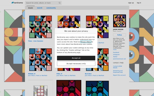154x96 pixels.
Task: Switch to the music tab
Action: pyautogui.click(x=31, y=8)
